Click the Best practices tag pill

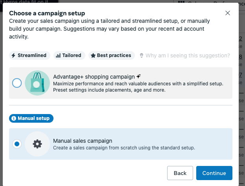click(x=112, y=55)
